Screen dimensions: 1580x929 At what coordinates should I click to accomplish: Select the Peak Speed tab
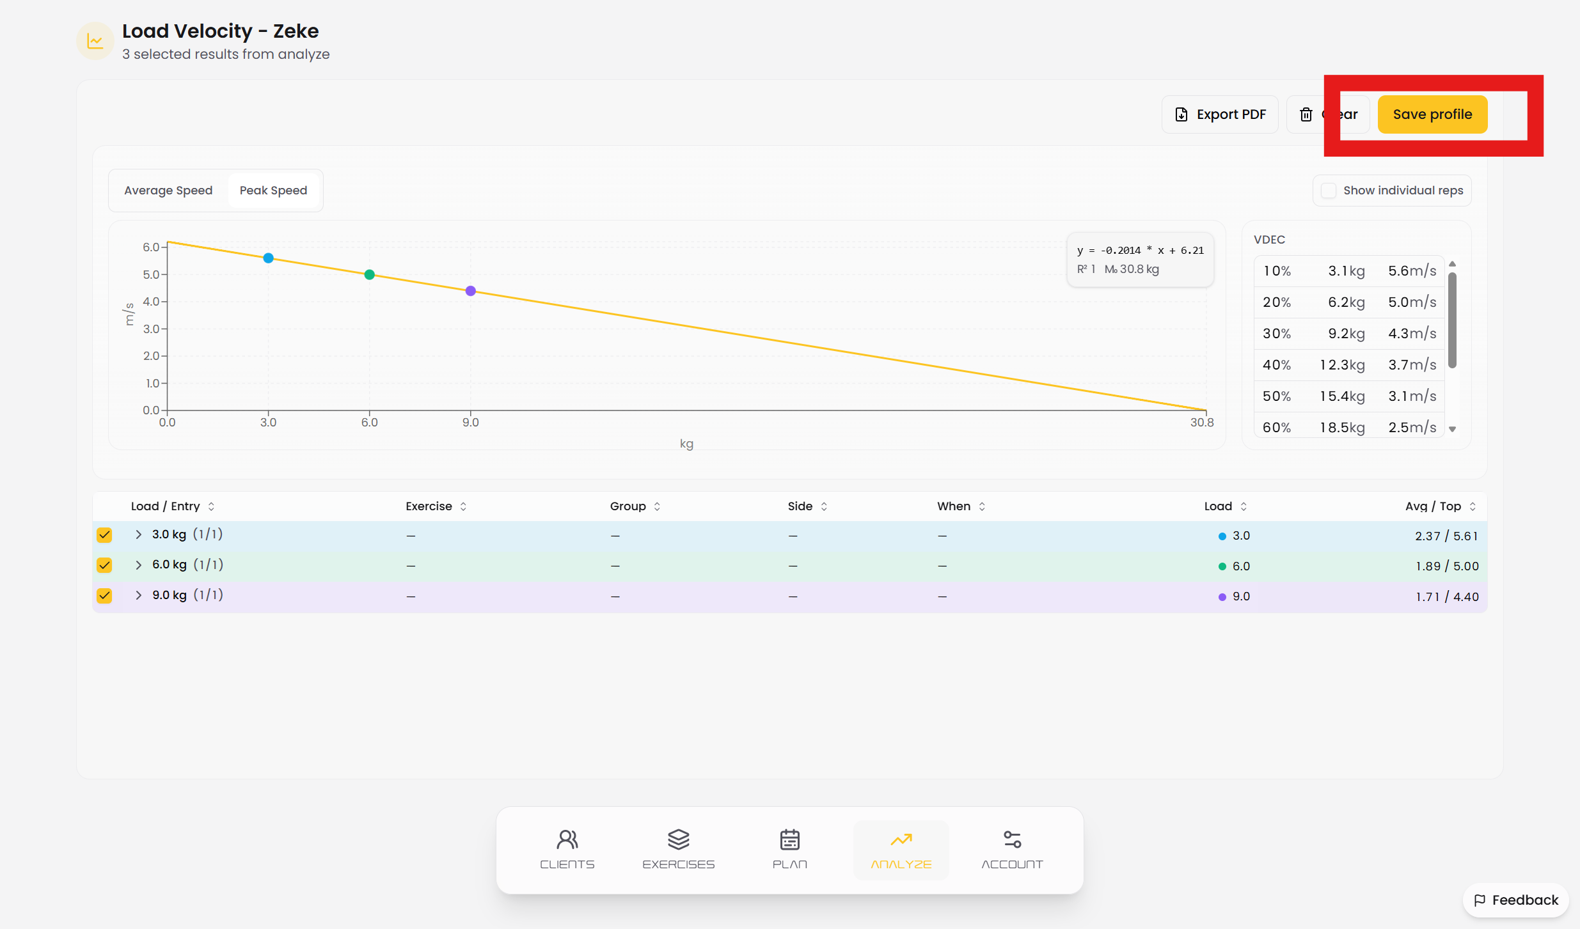point(273,191)
